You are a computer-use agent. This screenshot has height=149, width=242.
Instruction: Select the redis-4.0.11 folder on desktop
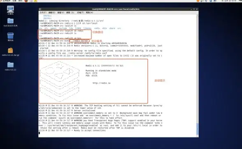10,66
